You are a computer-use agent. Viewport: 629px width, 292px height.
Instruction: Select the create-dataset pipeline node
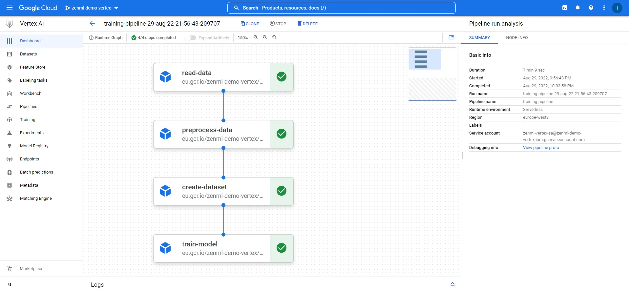[223, 191]
